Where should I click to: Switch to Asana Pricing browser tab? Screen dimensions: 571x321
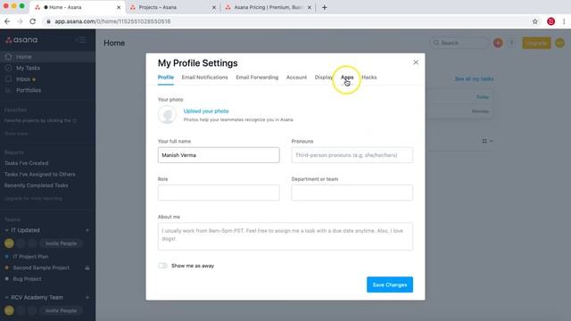click(269, 7)
